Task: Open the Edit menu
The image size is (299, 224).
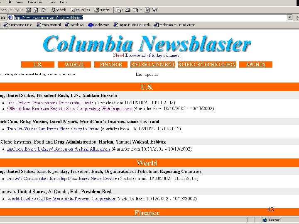Action: tap(8, 2)
